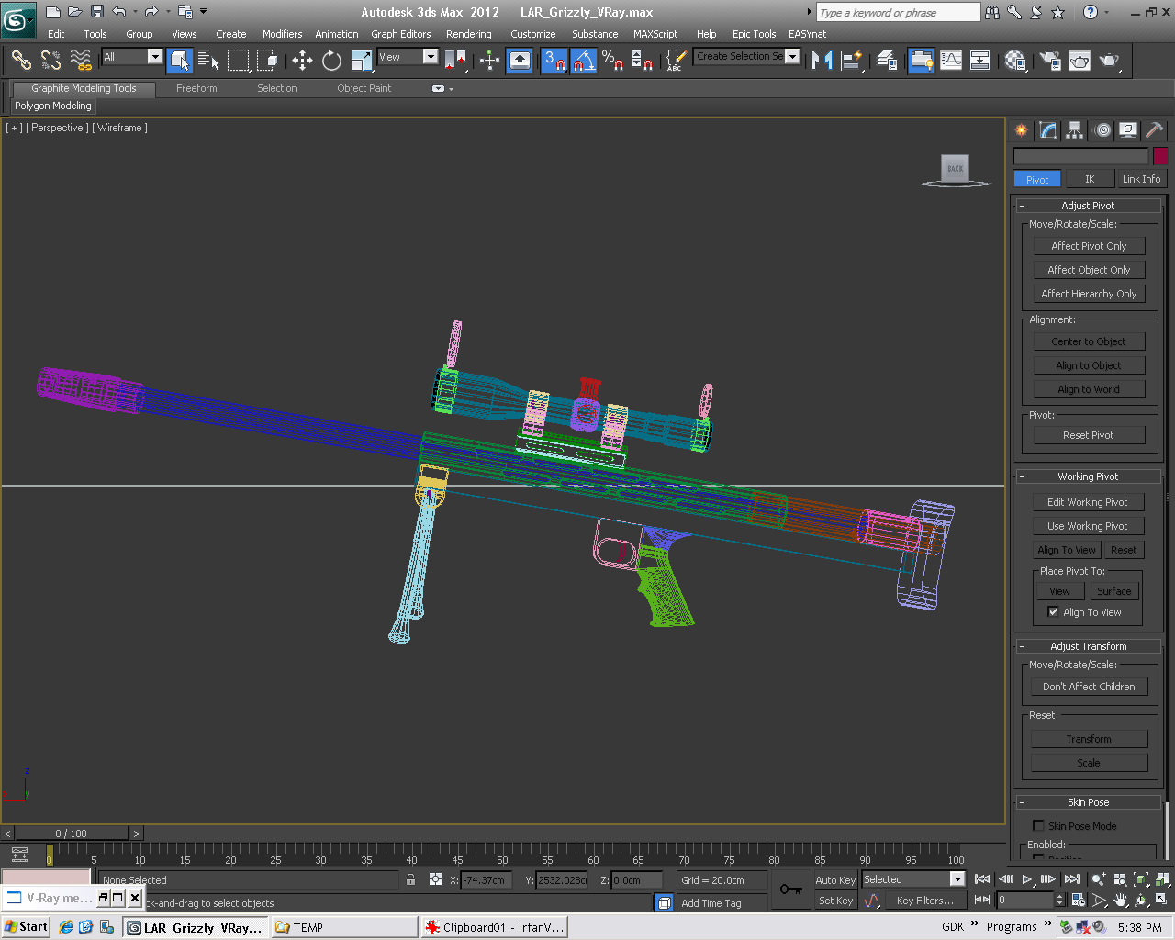1175x940 pixels.
Task: Open the Material Editor
Action: click(x=1015, y=61)
